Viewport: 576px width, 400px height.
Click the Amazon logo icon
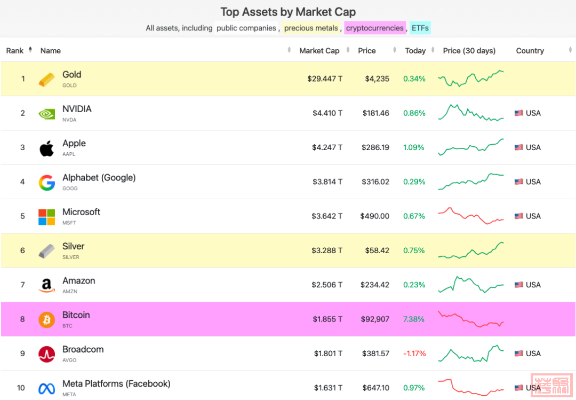click(x=46, y=286)
